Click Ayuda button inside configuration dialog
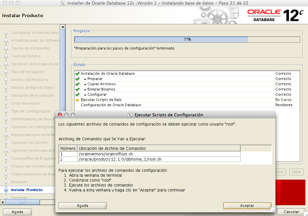 [83, 206]
